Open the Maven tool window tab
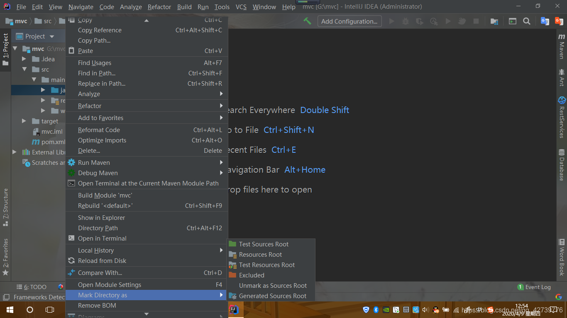The image size is (567, 318). (x=562, y=46)
